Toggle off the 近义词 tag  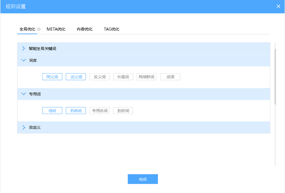pyautogui.click(x=76, y=77)
